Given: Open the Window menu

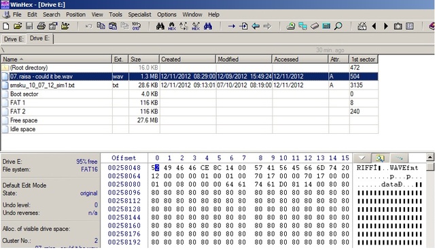Looking at the screenshot, I should coord(192,14).
